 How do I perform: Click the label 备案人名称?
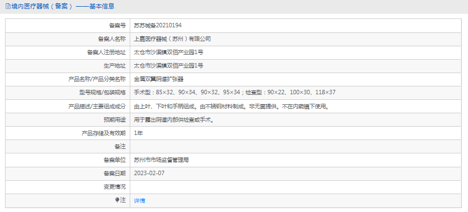pos(112,39)
